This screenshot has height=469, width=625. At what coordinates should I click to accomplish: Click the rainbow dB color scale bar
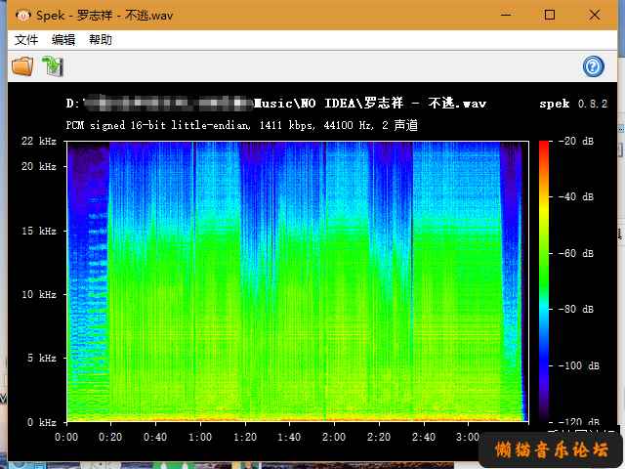[544, 280]
